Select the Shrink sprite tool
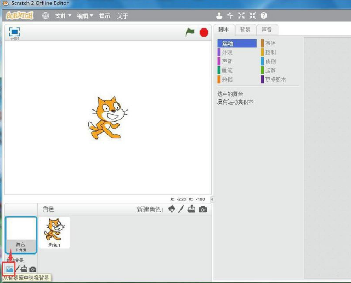 pyautogui.click(x=252, y=15)
